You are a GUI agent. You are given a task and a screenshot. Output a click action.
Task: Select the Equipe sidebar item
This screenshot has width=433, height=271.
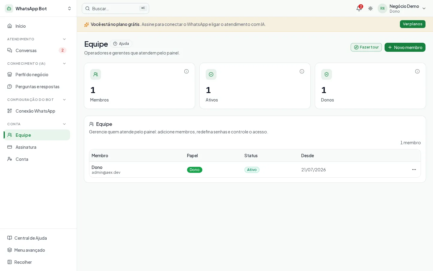[37, 135]
